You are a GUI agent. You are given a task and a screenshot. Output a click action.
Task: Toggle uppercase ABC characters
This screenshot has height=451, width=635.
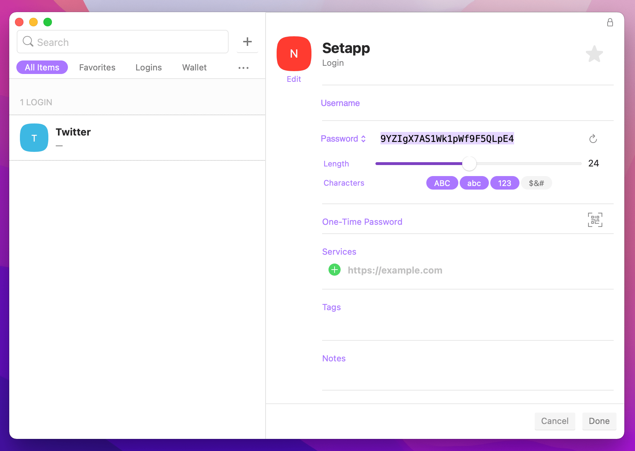click(442, 183)
